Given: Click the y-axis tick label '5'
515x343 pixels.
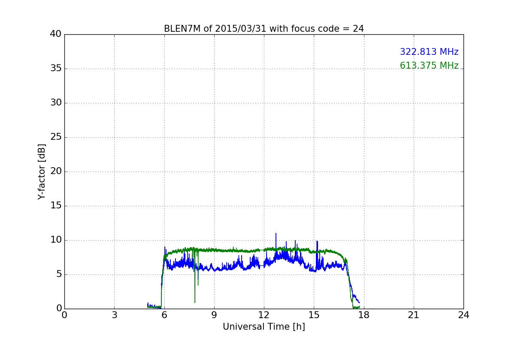Looking at the screenshot, I should [x=59, y=274].
